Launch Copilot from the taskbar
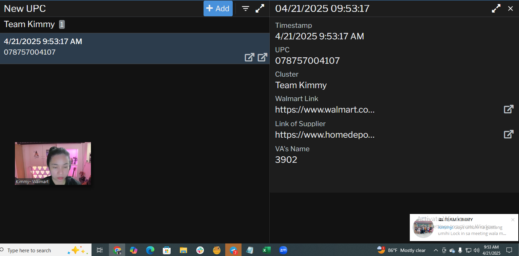 (x=134, y=250)
